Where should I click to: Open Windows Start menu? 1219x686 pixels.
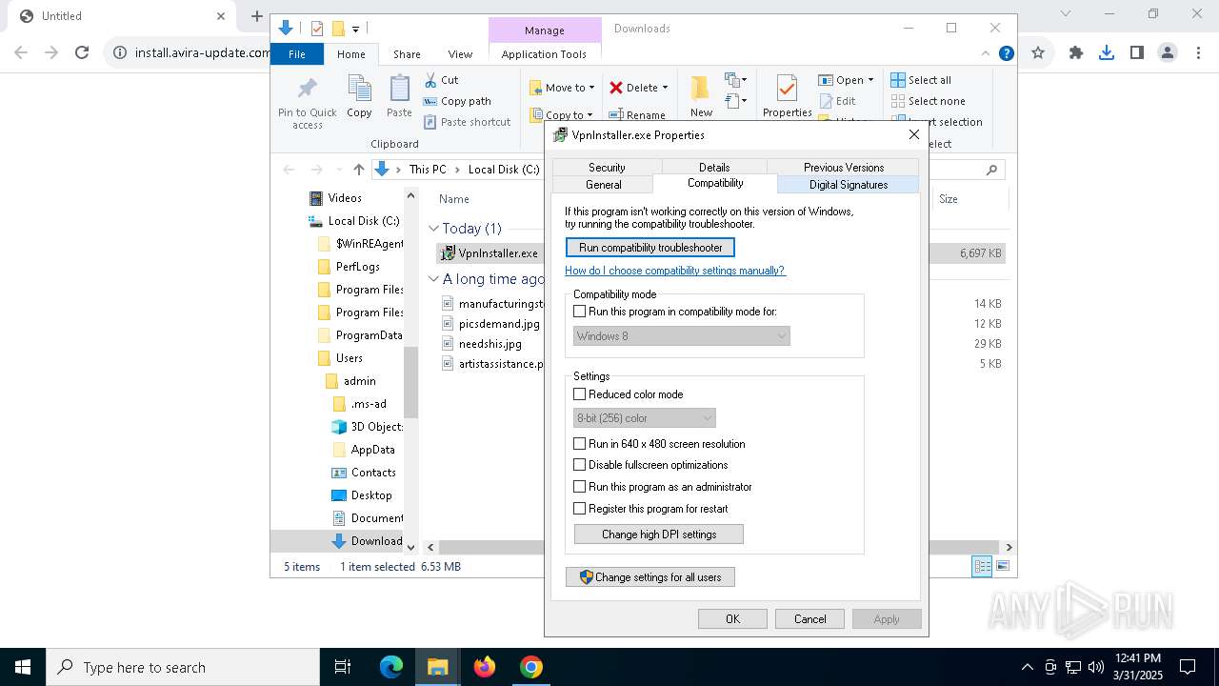click(23, 667)
